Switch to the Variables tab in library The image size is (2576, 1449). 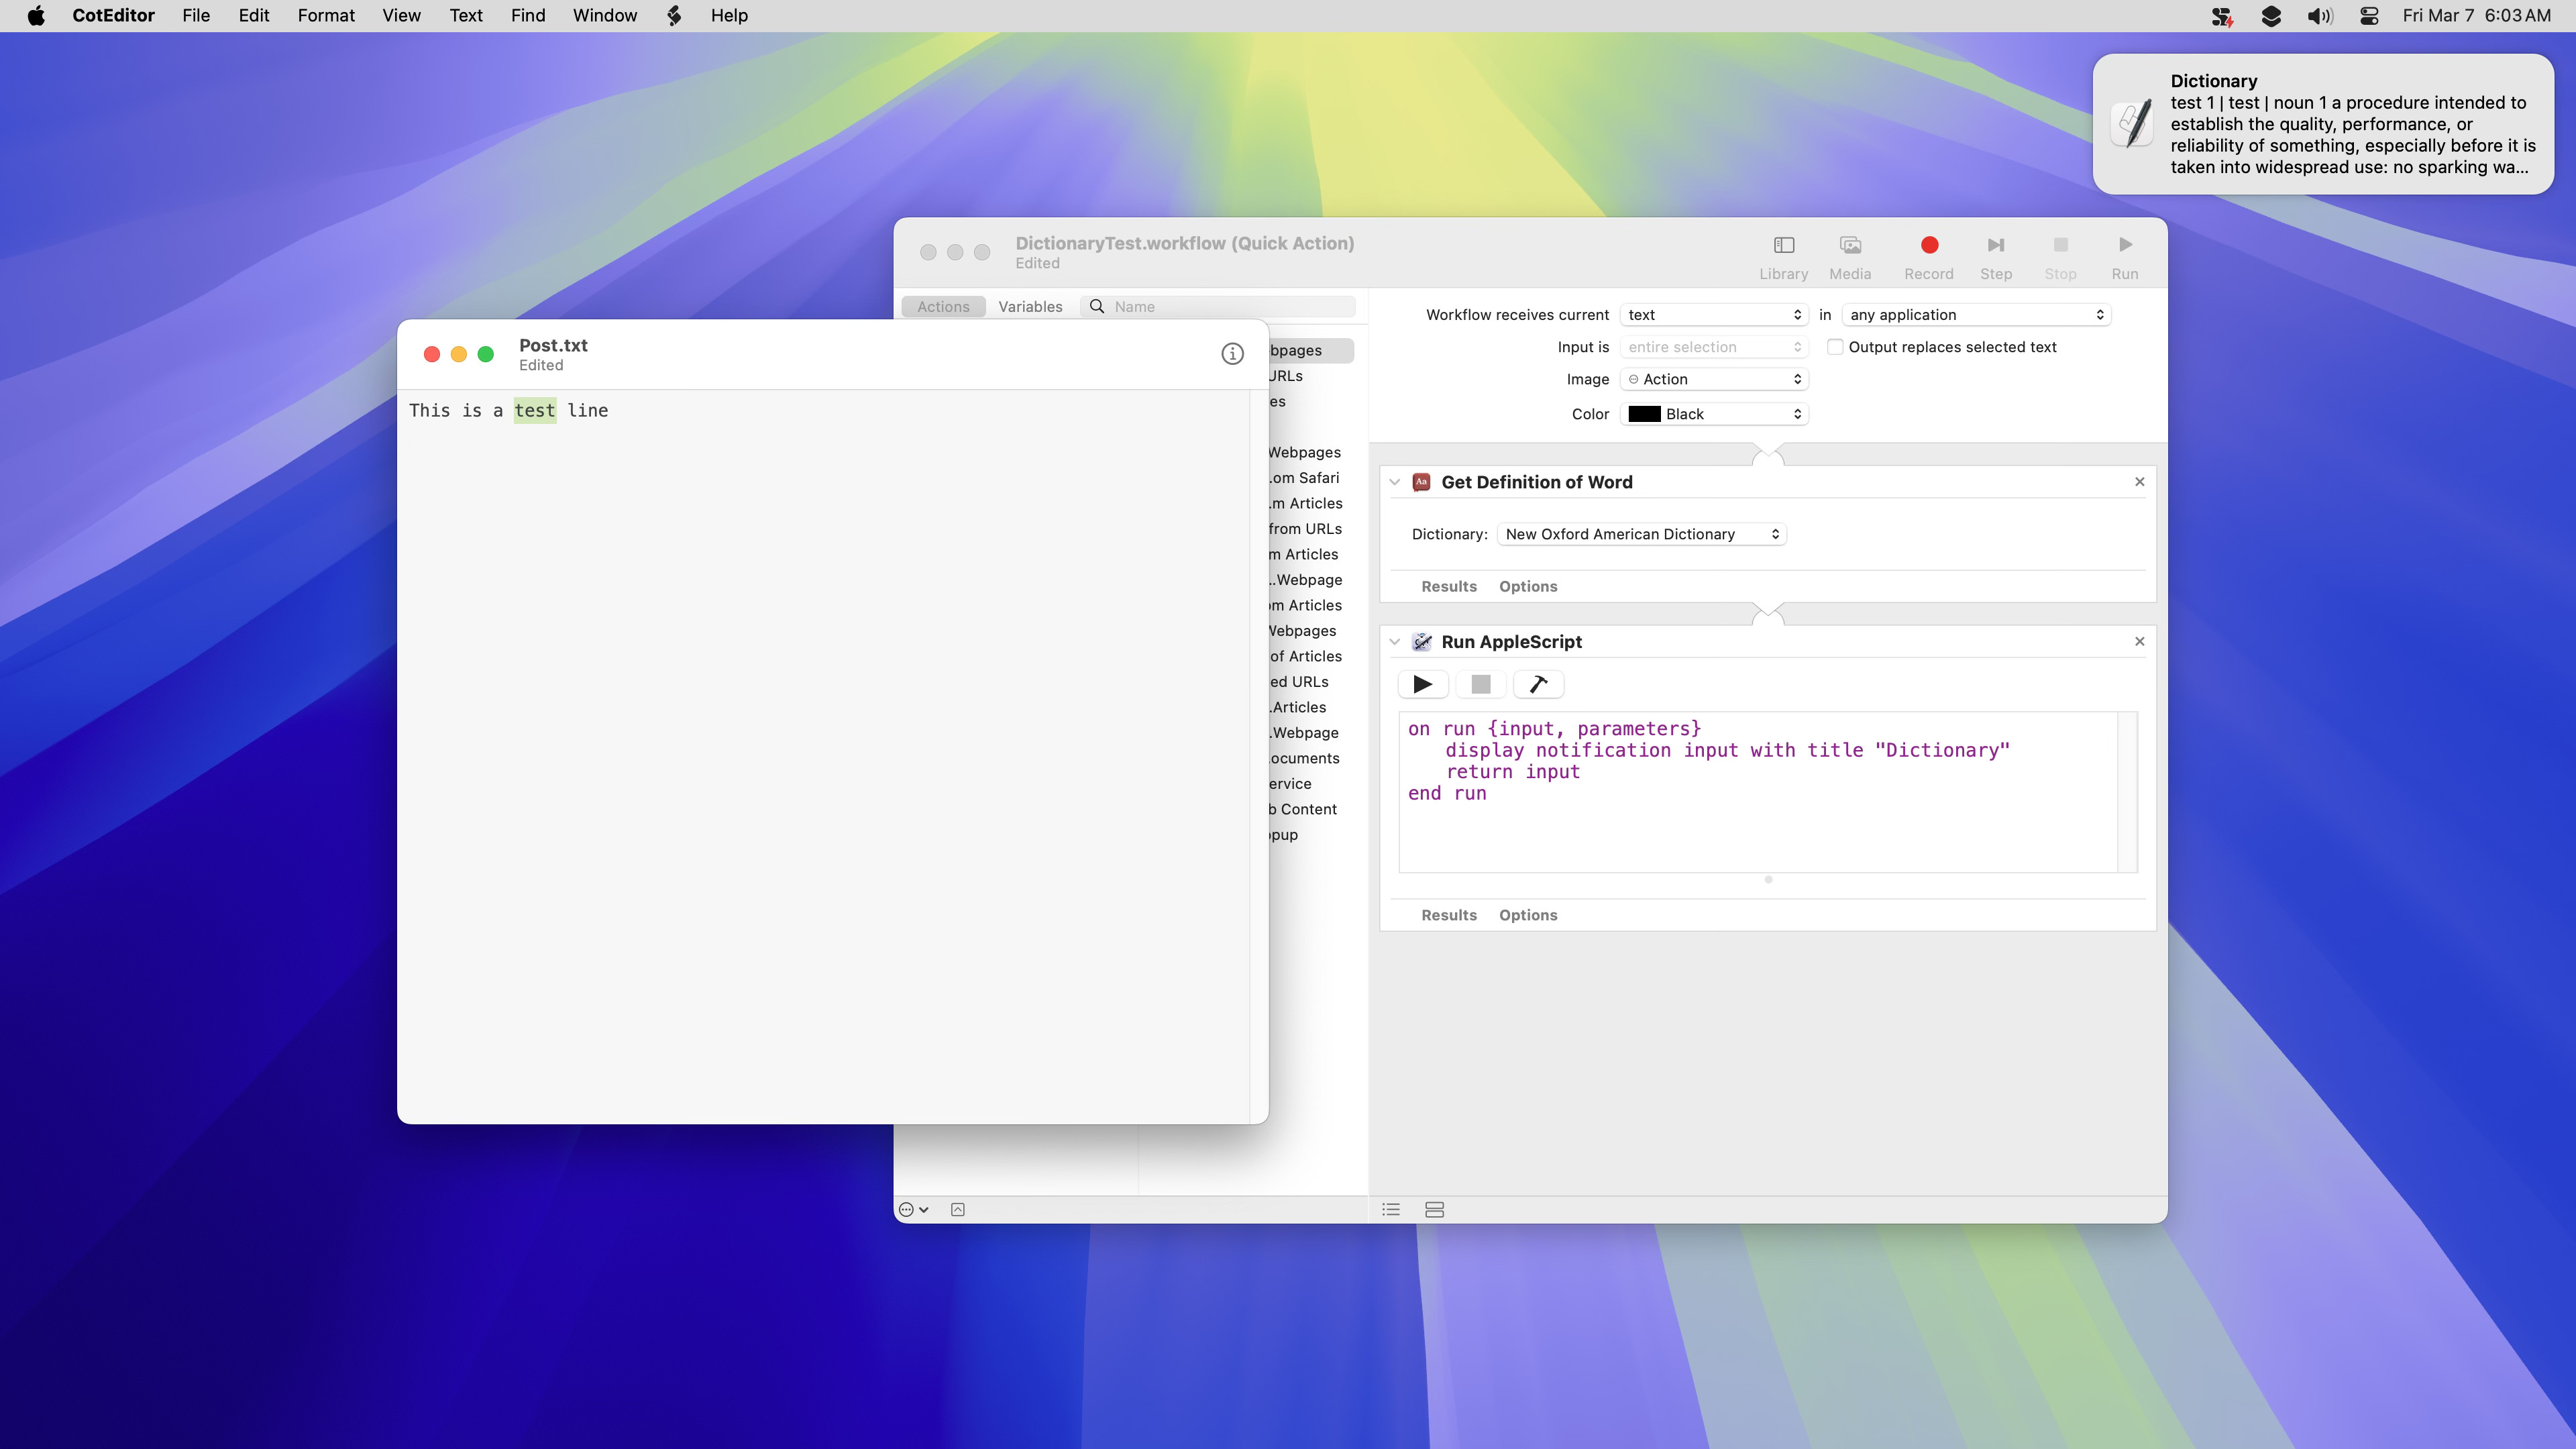1030,307
